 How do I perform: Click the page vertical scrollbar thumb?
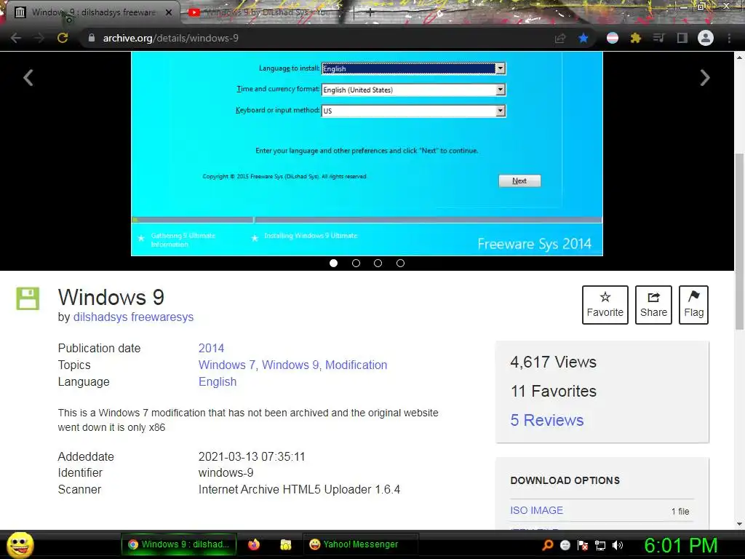pyautogui.click(x=739, y=242)
